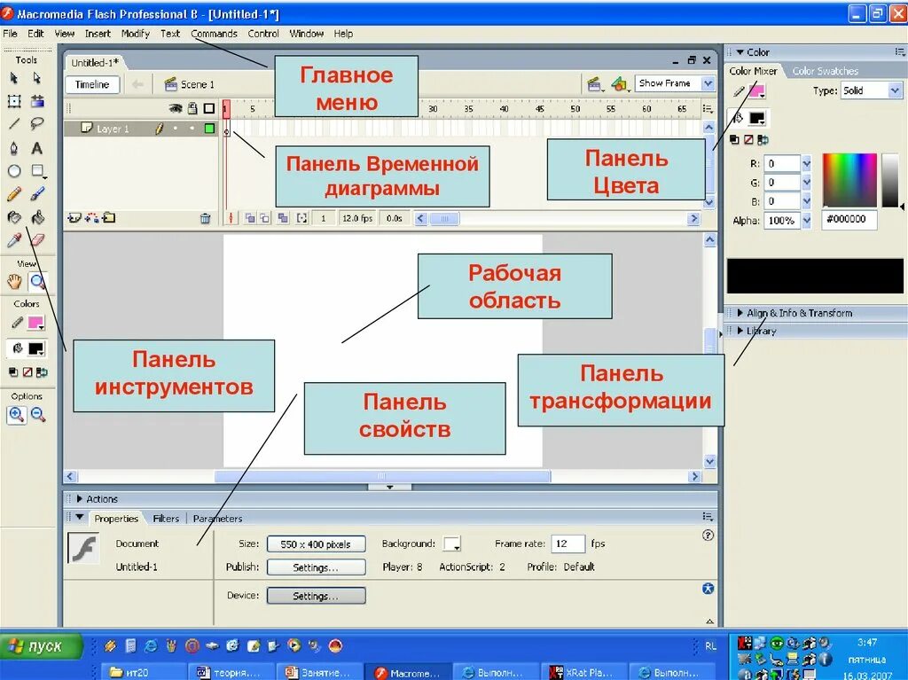Select the Brush tool
This screenshot has height=680, width=908.
pyautogui.click(x=37, y=194)
